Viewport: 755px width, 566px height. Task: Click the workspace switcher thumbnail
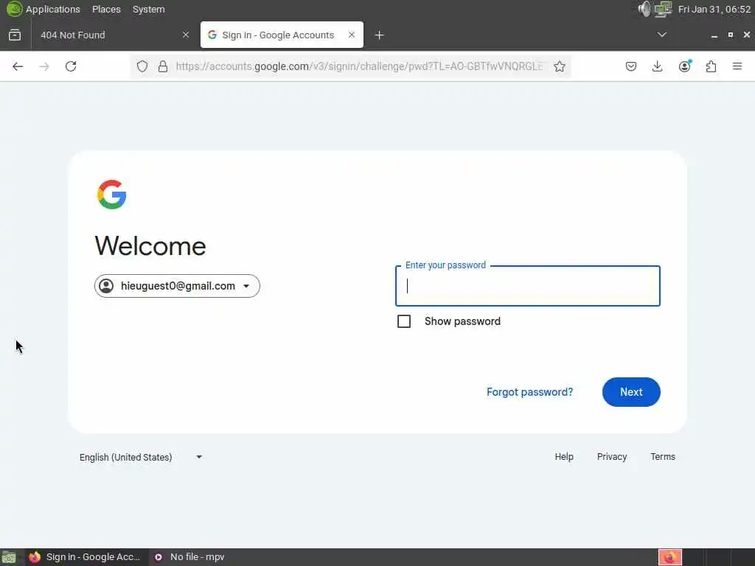click(669, 557)
